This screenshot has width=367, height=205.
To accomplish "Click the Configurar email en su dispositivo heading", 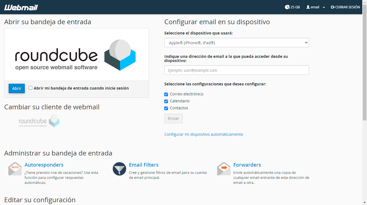I will (x=217, y=22).
